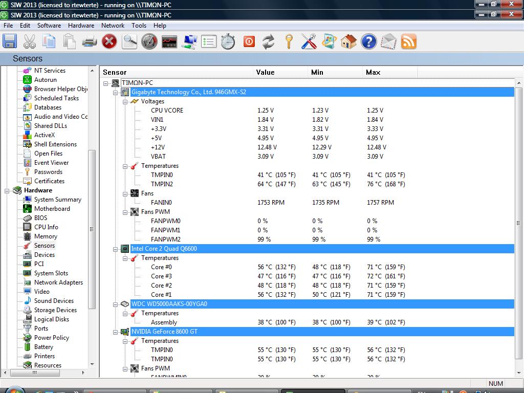Screen dimensions: 524x393
Task: Click the blue question mark Help icon
Action: [x=368, y=42]
